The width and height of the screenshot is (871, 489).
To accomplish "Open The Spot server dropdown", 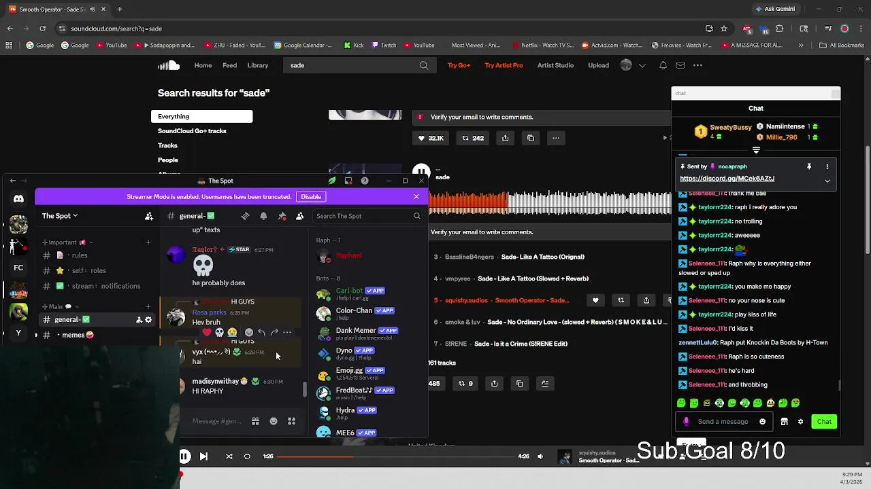I will (60, 216).
